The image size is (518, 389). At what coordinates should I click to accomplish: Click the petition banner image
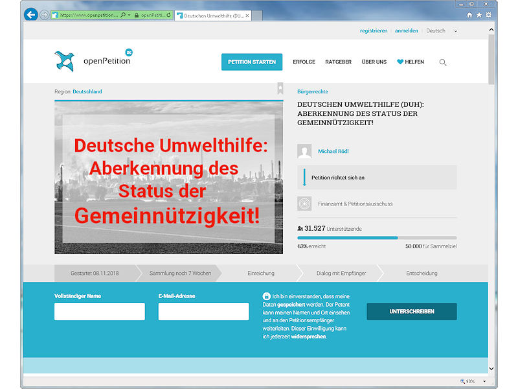pos(169,178)
